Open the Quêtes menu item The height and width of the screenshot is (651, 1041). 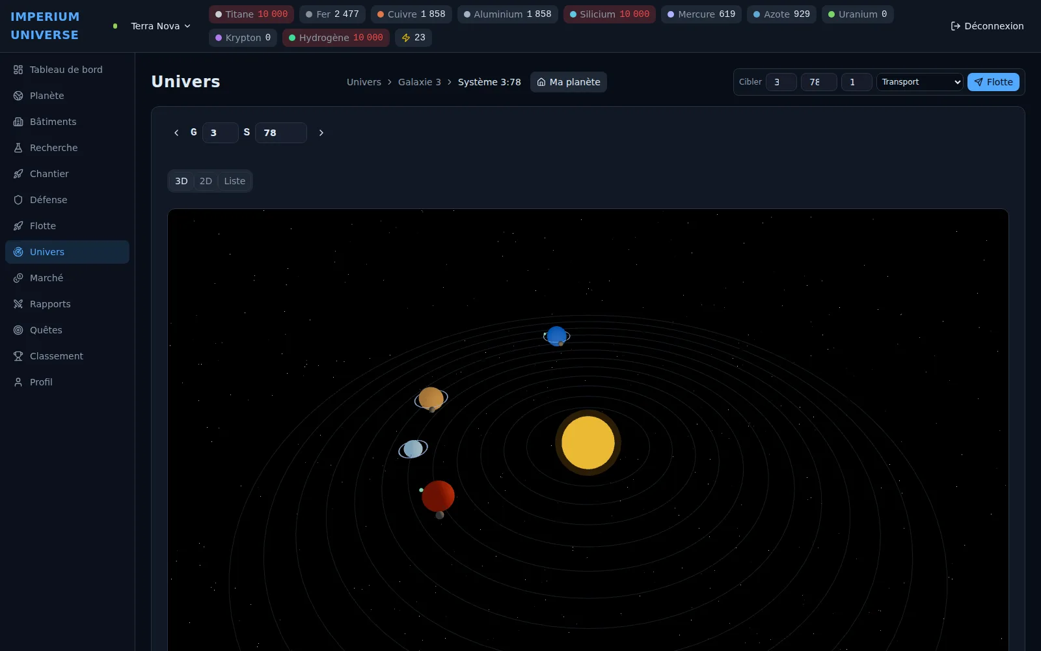point(67,330)
